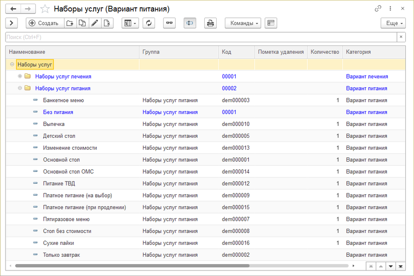Add this list to favorites with star

coord(45,9)
